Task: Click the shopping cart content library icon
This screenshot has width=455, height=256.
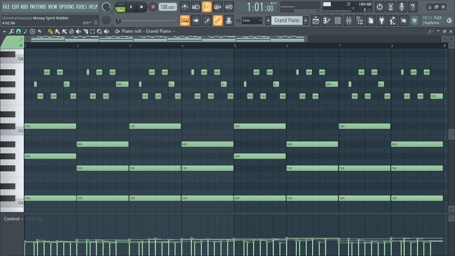Action: (x=414, y=21)
